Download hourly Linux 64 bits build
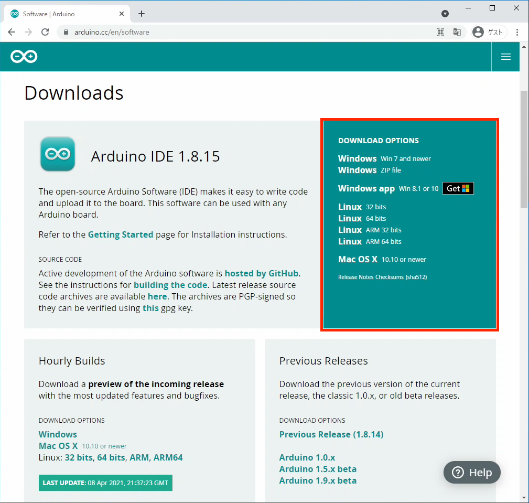Screen dimensions: 529x503 [x=111, y=457]
